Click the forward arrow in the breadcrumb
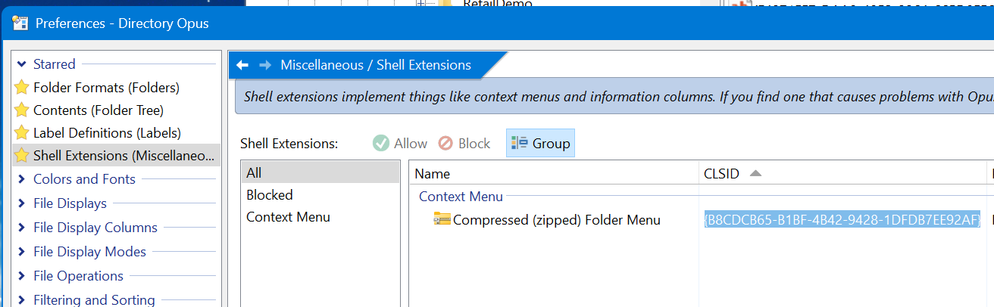Viewport: 994px width, 307px height. pyautogui.click(x=264, y=65)
